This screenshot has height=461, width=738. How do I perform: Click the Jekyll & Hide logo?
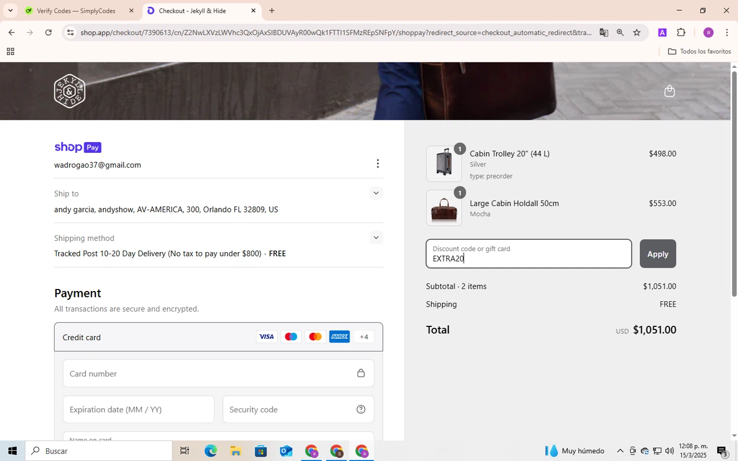[69, 91]
